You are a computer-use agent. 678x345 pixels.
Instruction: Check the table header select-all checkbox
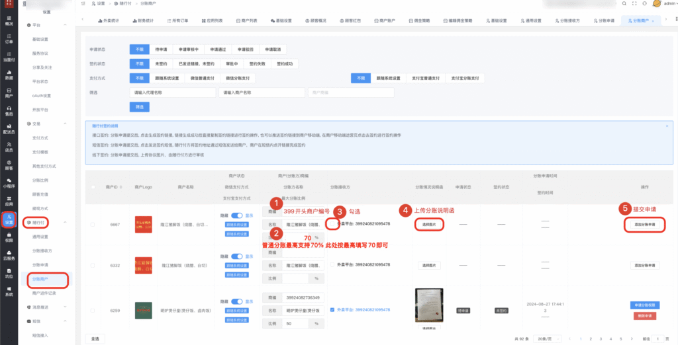point(93,187)
